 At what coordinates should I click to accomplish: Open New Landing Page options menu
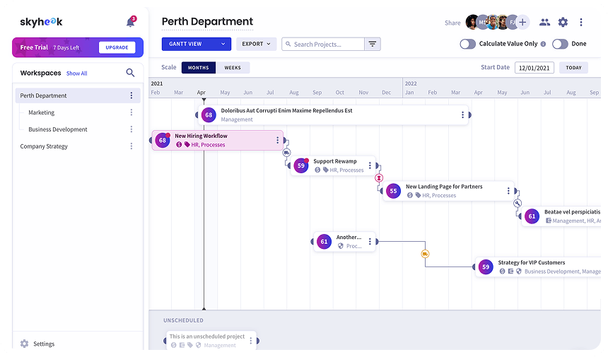508,191
